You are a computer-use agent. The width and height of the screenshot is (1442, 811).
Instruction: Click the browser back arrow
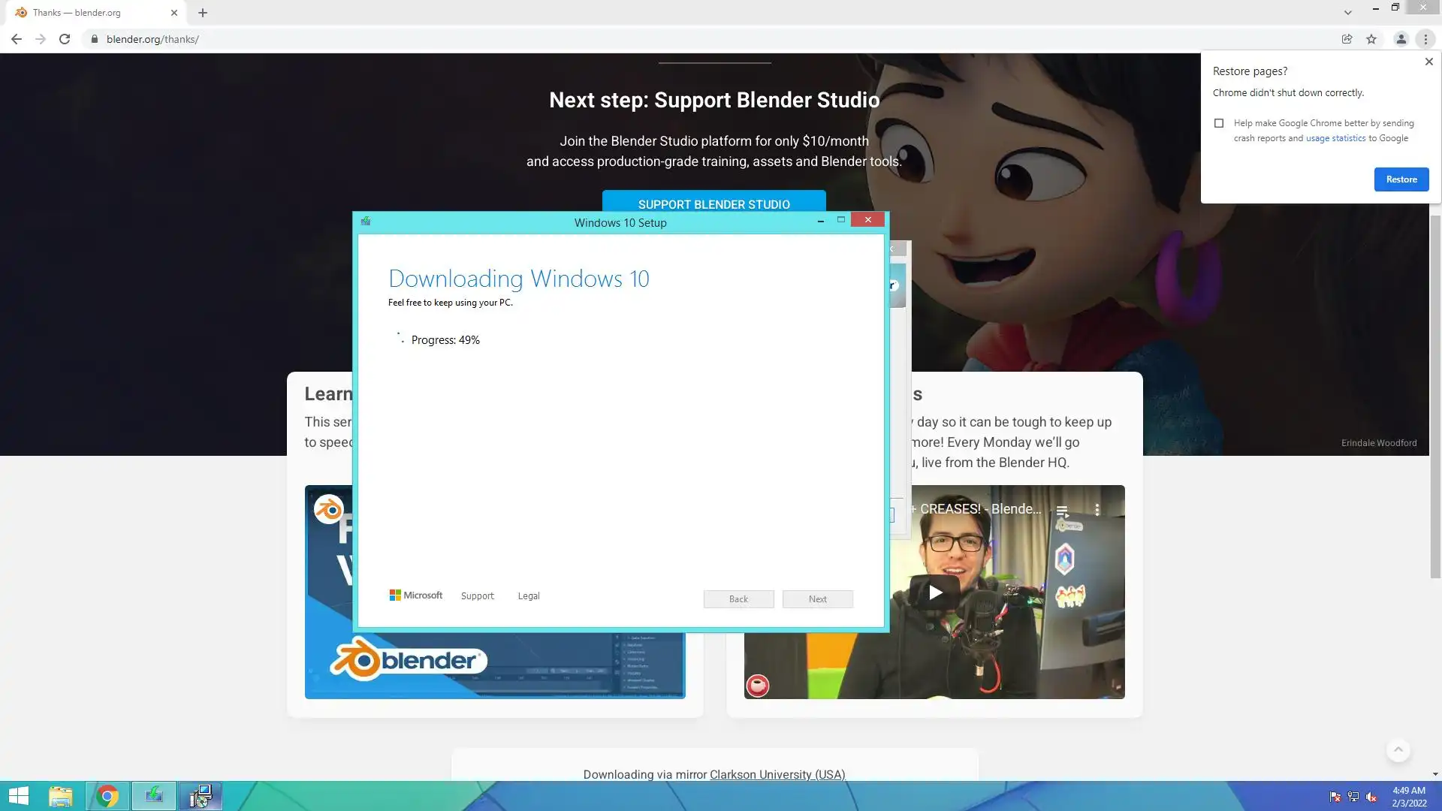[17, 39]
